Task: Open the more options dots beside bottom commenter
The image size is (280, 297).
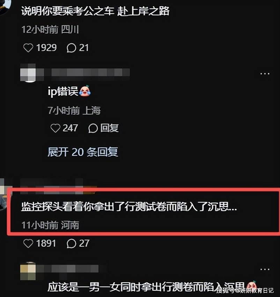Action: 265,269
